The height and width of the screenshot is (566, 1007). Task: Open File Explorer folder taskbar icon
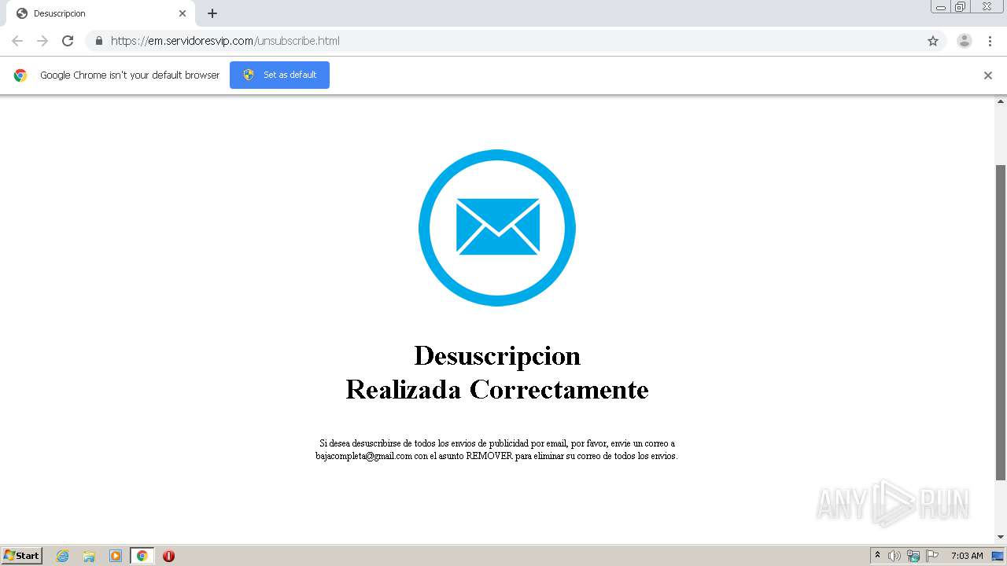click(89, 556)
